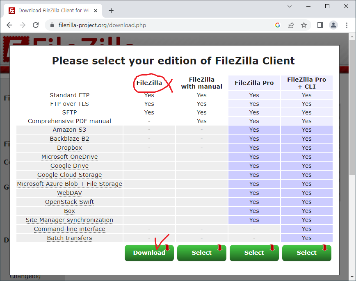Image resolution: width=356 pixels, height=281 pixels.
Task: Maximize the browser window
Action: [x=327, y=6]
